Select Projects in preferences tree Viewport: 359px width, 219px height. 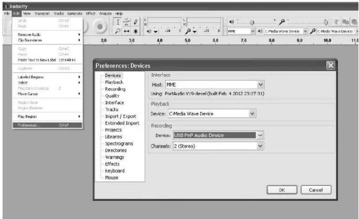click(113, 130)
